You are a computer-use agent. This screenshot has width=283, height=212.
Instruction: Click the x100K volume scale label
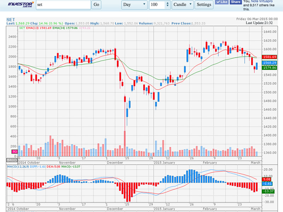click(12, 160)
